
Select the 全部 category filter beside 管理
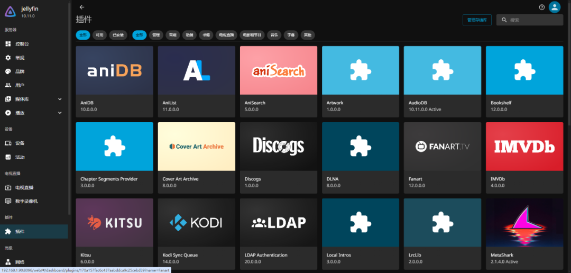tap(140, 35)
